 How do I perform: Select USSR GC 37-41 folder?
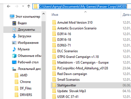pyautogui.click(x=68, y=97)
